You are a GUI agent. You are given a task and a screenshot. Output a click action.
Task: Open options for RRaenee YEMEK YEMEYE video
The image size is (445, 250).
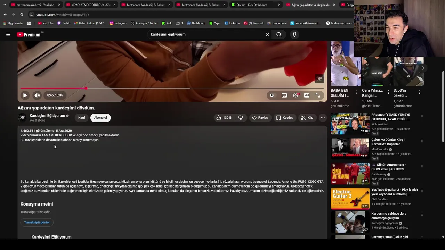pyautogui.click(x=422, y=115)
